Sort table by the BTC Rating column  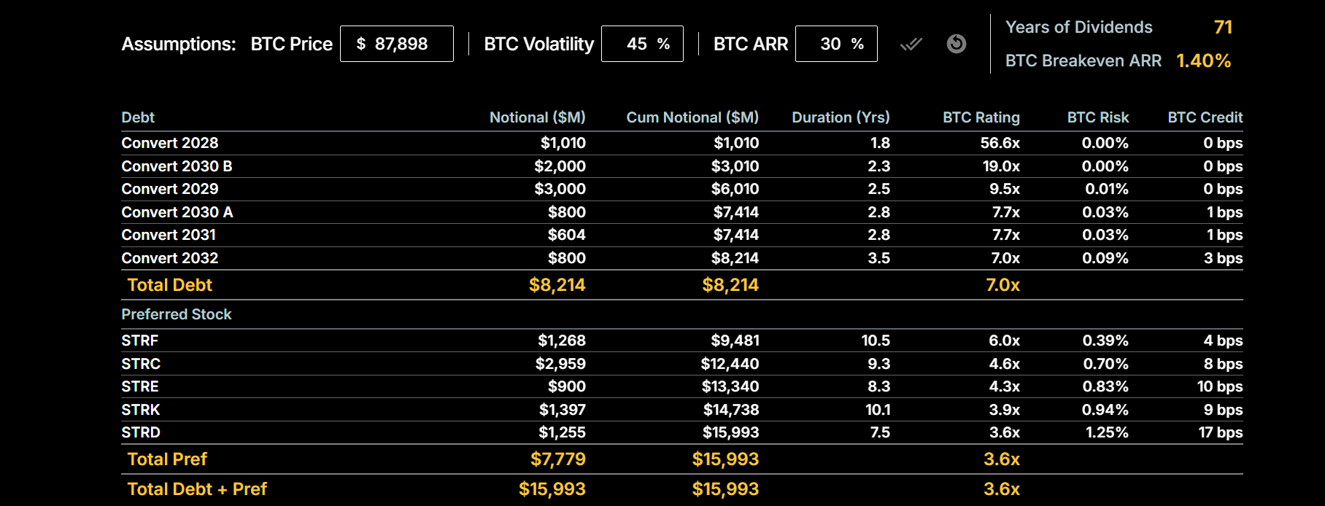click(x=981, y=117)
